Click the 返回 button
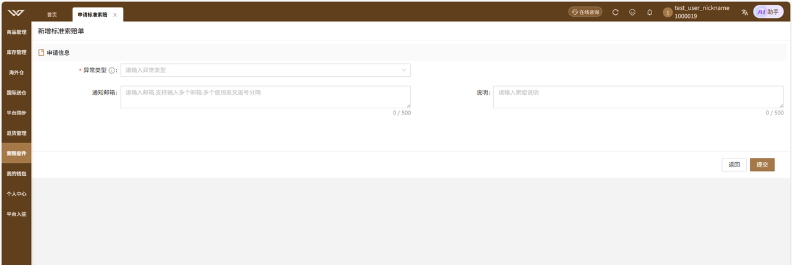Image resolution: width=792 pixels, height=265 pixels. (734, 165)
